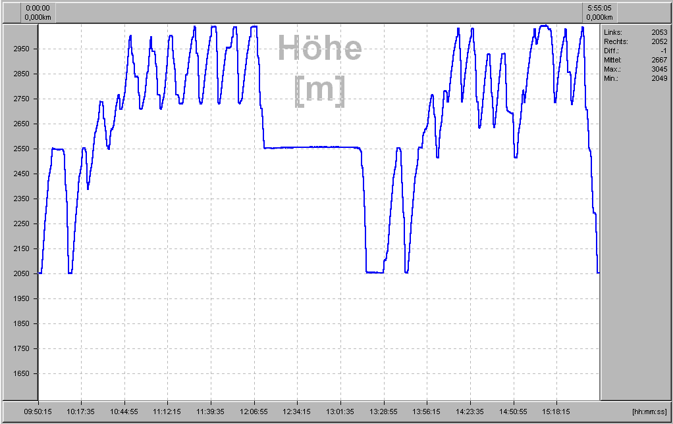Click the 2550 altitude axis label
This screenshot has width=673, height=424.
point(21,149)
